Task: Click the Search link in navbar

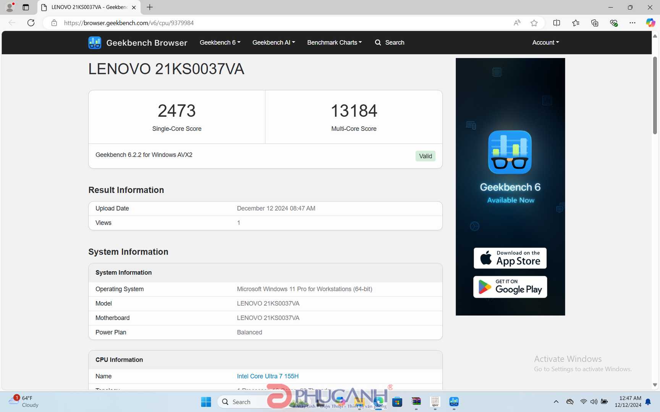Action: pos(390,42)
